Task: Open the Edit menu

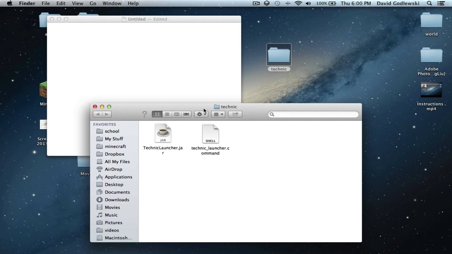Action: click(x=61, y=3)
